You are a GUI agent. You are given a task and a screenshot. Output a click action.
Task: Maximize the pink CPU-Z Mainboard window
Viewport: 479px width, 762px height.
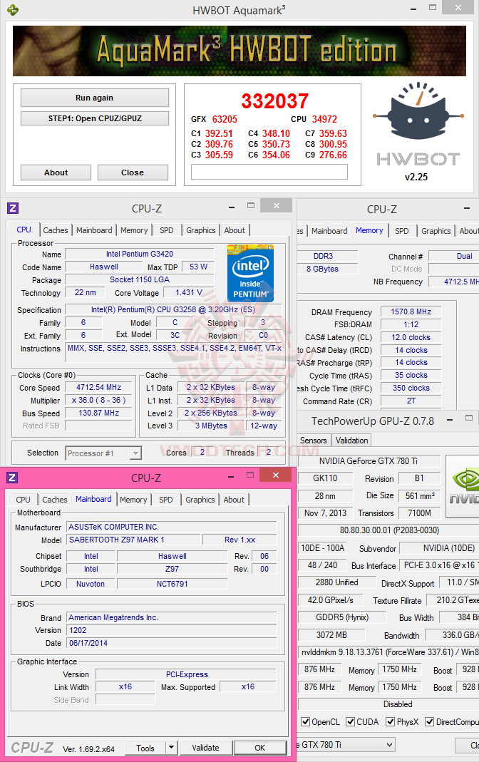click(x=250, y=475)
